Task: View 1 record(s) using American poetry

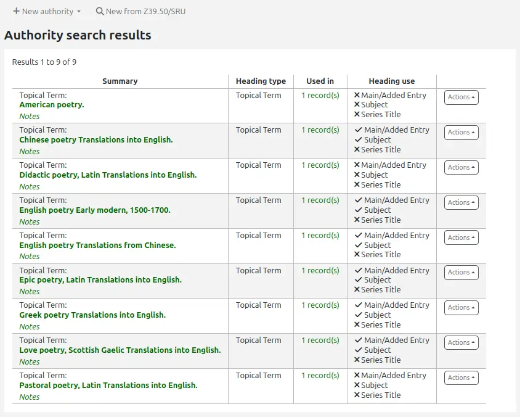Action: [320, 96]
